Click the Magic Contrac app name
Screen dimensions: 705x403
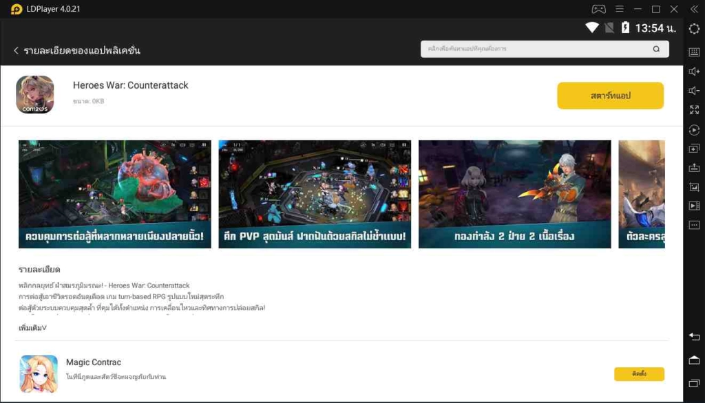pyautogui.click(x=94, y=362)
